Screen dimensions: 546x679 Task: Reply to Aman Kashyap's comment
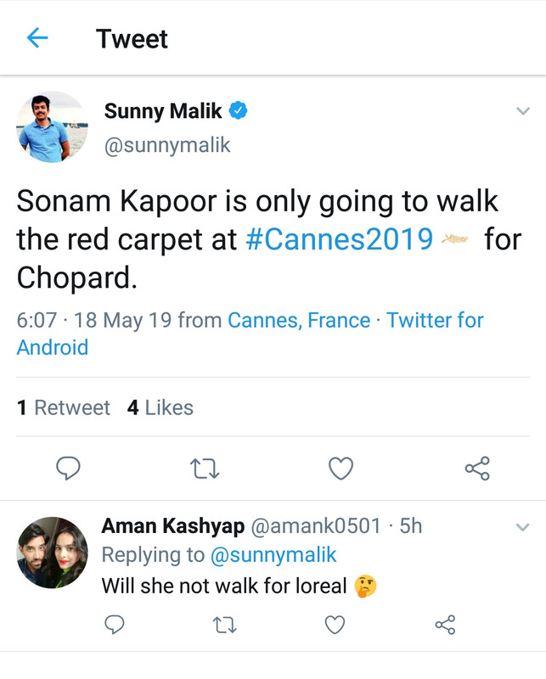pos(114,626)
